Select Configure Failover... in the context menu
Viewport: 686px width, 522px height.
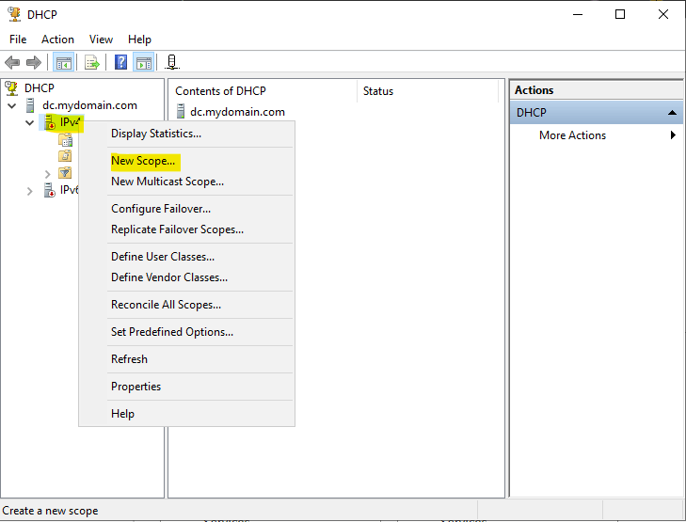click(161, 209)
